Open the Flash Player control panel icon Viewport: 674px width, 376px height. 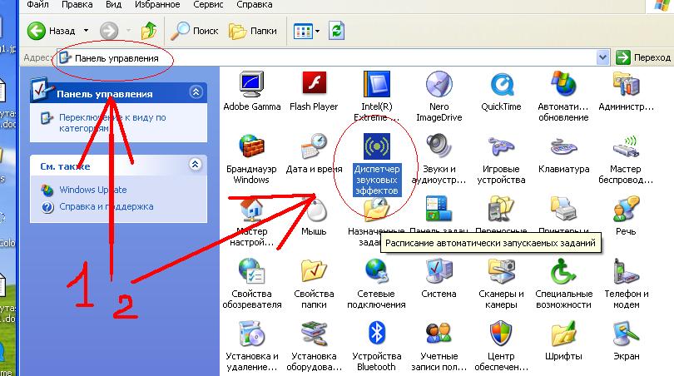313,86
